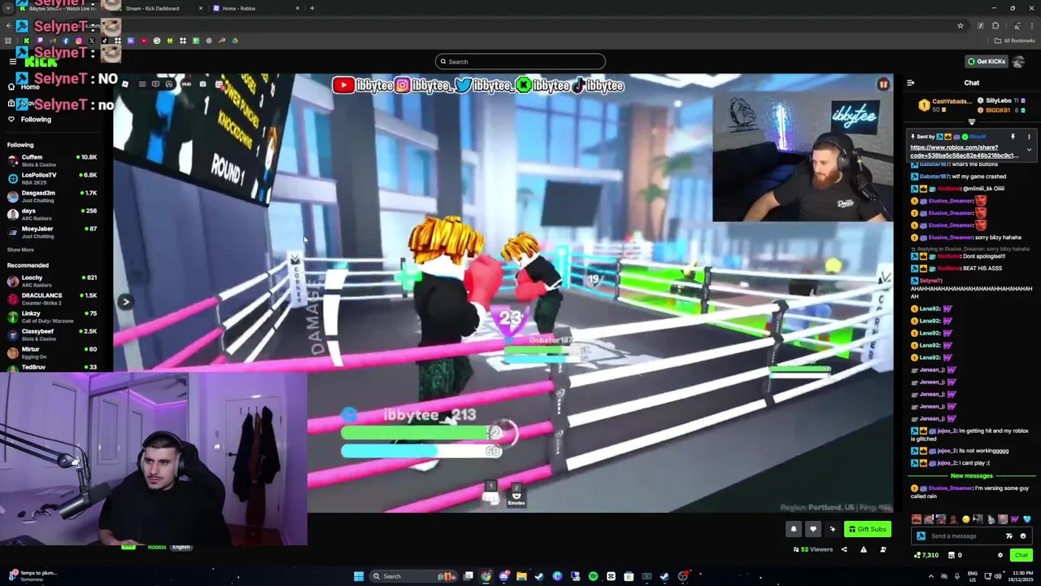This screenshot has width=1041, height=586.
Task: Expand the pinned message chevron
Action: (1029, 150)
